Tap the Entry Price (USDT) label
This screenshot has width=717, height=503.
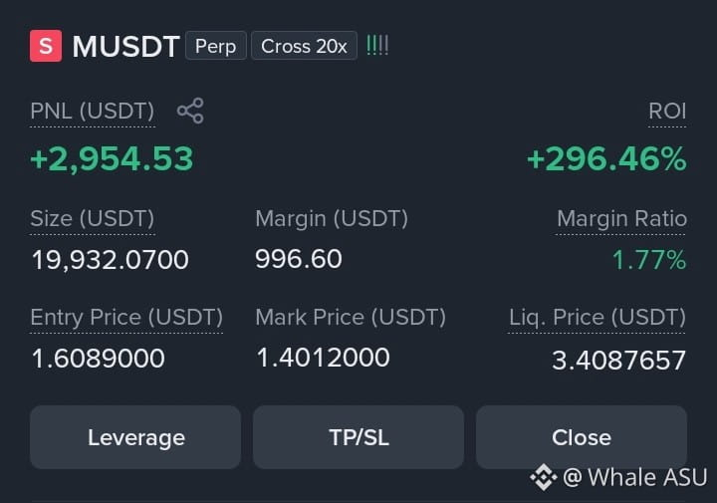[x=126, y=317]
